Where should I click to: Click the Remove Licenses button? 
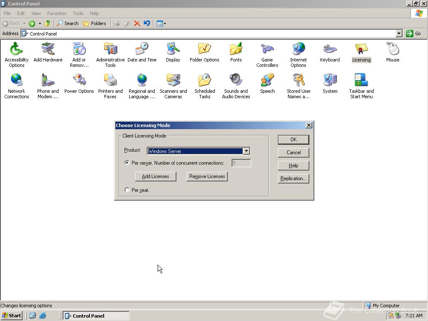pyautogui.click(x=207, y=176)
